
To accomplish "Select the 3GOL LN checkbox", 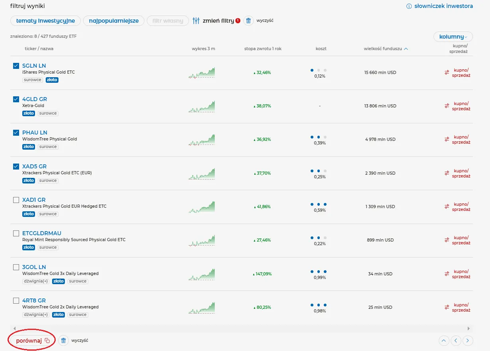I will (x=16, y=267).
